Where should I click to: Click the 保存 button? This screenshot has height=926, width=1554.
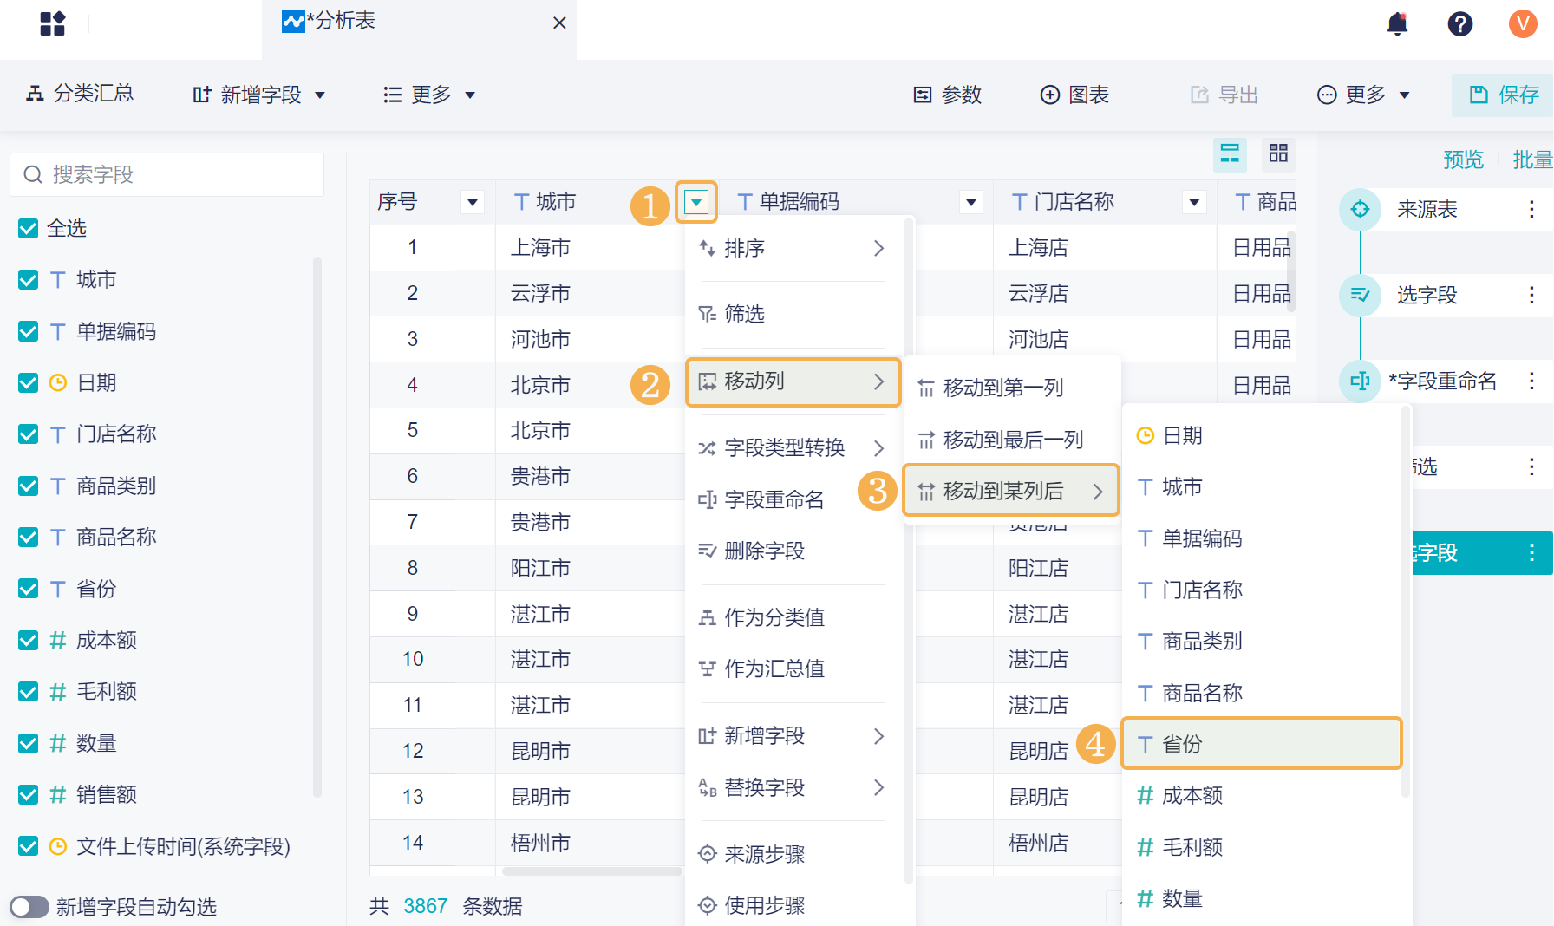[x=1504, y=95]
